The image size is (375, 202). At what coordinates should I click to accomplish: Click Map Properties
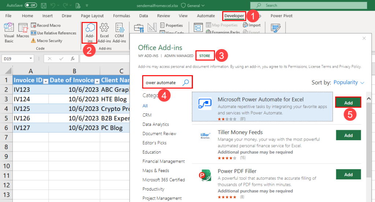point(222,25)
